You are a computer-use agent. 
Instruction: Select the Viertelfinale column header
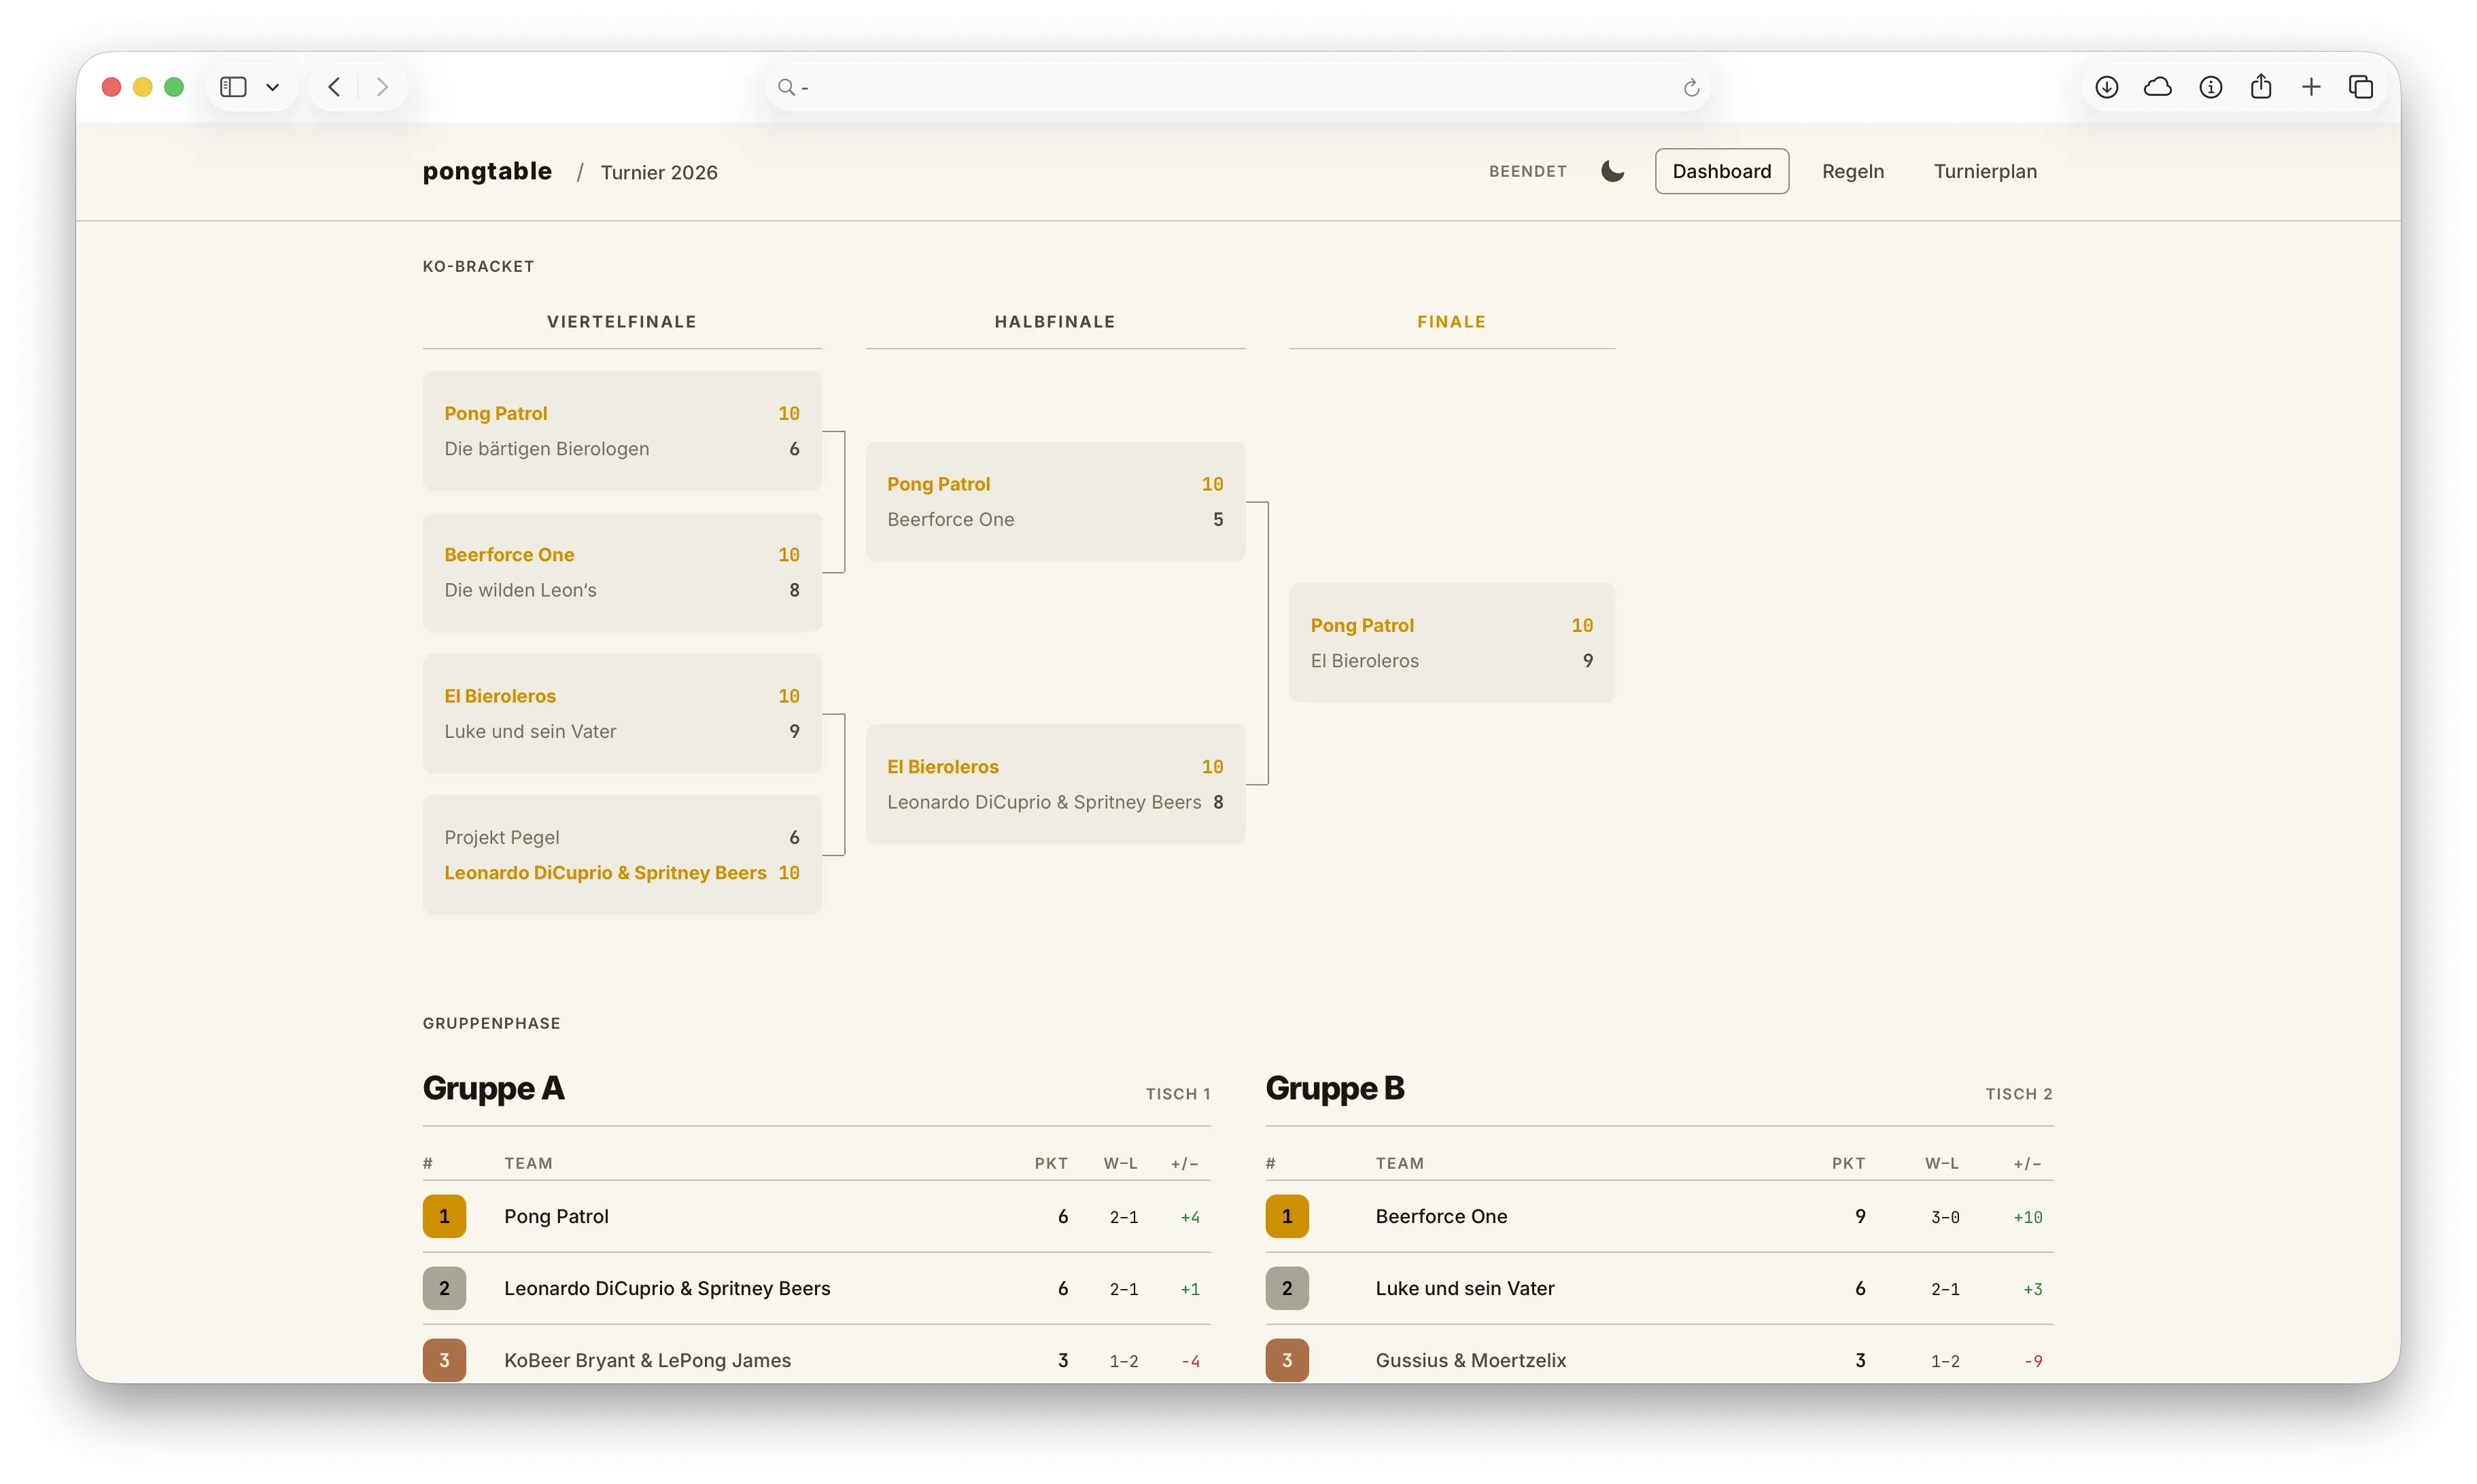(x=621, y=322)
